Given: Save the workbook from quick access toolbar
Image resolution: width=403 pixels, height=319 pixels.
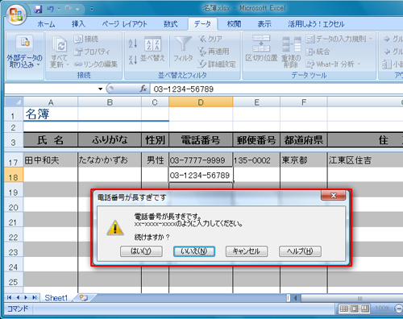Looking at the screenshot, I should pos(38,10).
